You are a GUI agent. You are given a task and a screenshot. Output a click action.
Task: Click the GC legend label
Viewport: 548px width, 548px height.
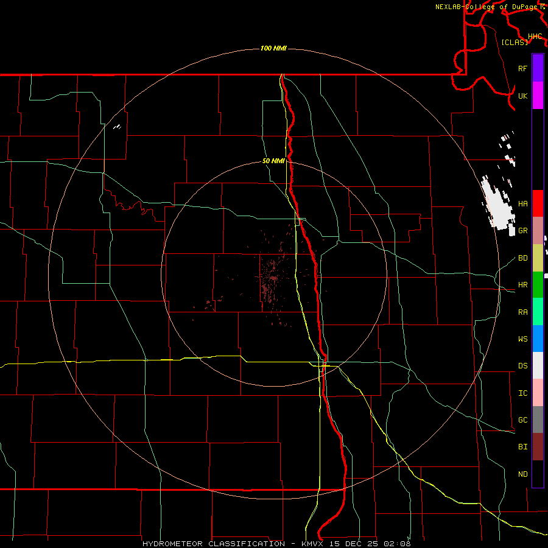[522, 420]
